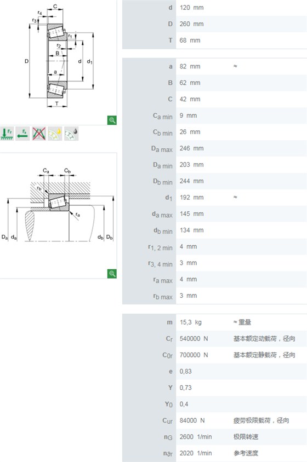307x462 pixels.
Task: Select the Da max value 246 mm
Action: tap(191, 148)
